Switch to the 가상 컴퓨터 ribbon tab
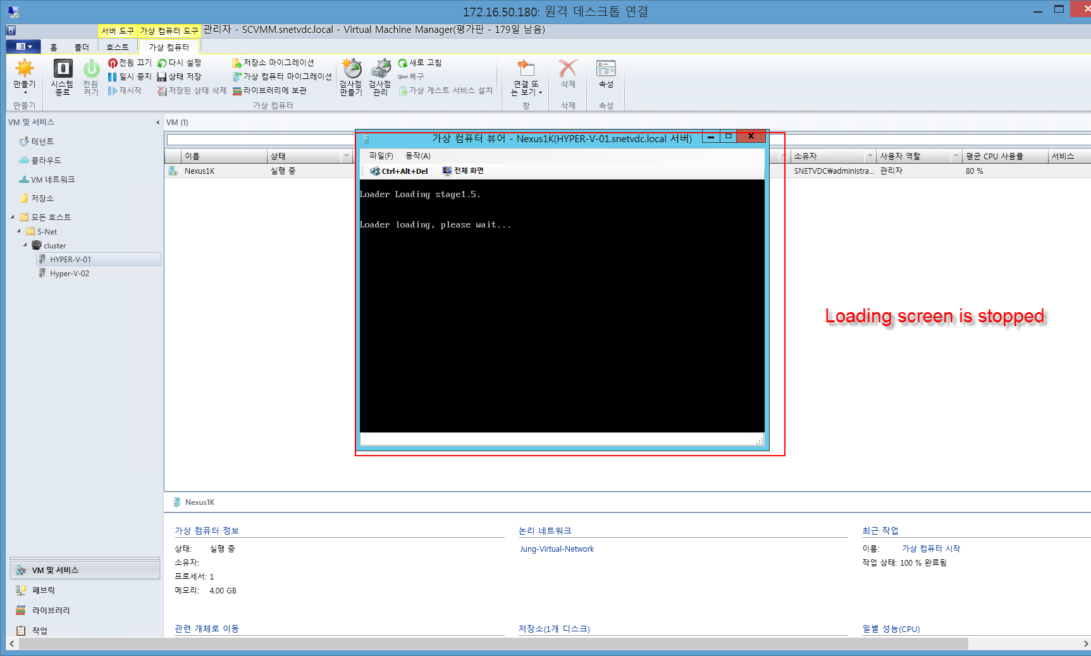This screenshot has height=656, width=1091. pyautogui.click(x=169, y=47)
